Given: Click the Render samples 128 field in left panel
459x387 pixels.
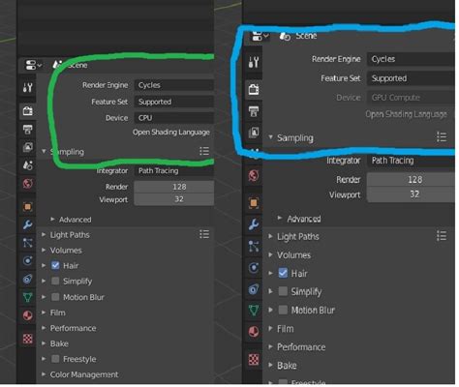Looking at the screenshot, I should [x=174, y=187].
